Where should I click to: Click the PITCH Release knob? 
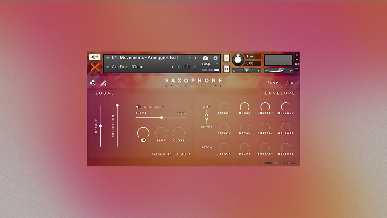(286, 148)
